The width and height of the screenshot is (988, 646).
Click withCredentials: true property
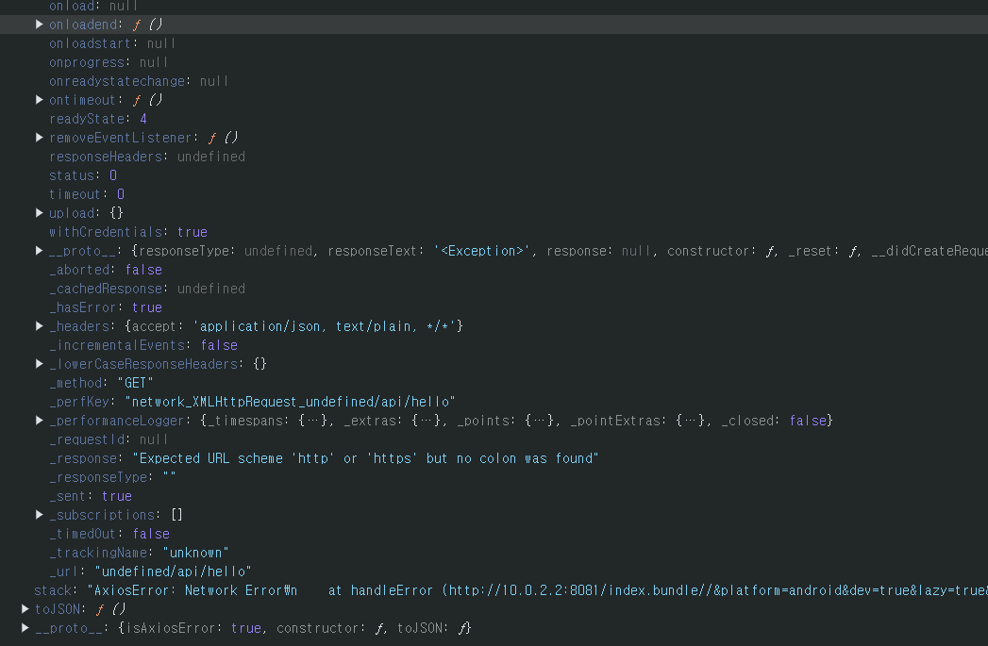click(x=128, y=232)
